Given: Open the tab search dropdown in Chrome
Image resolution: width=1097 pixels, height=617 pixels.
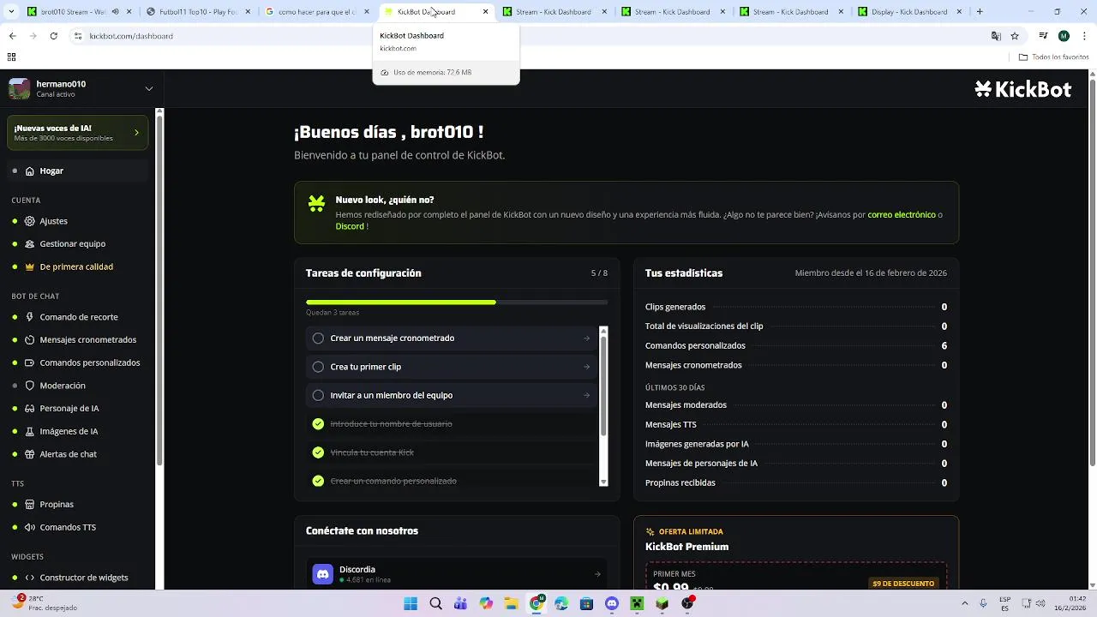Looking at the screenshot, I should point(11,12).
